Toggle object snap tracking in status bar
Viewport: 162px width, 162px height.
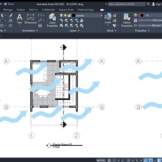(x=145, y=160)
